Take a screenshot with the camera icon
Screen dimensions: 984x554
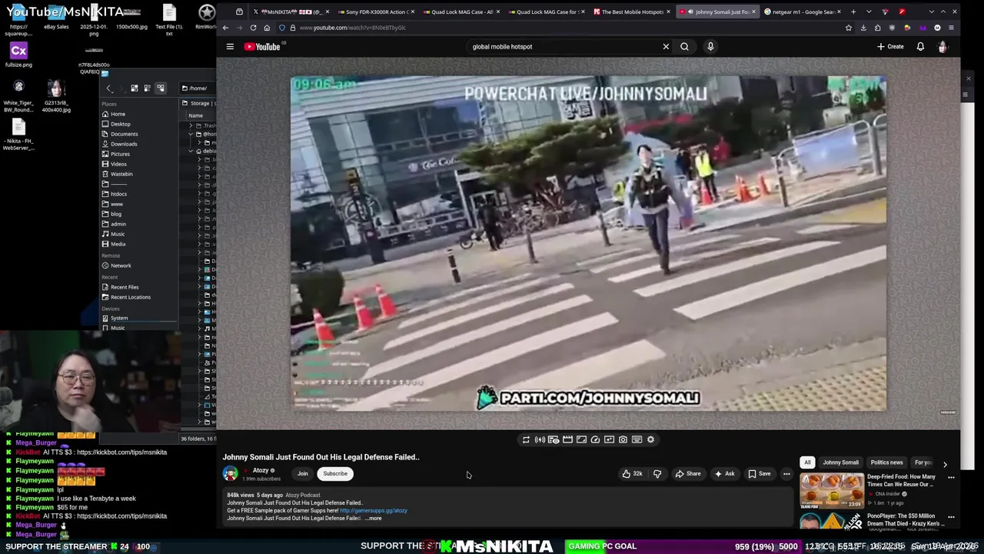tap(623, 439)
